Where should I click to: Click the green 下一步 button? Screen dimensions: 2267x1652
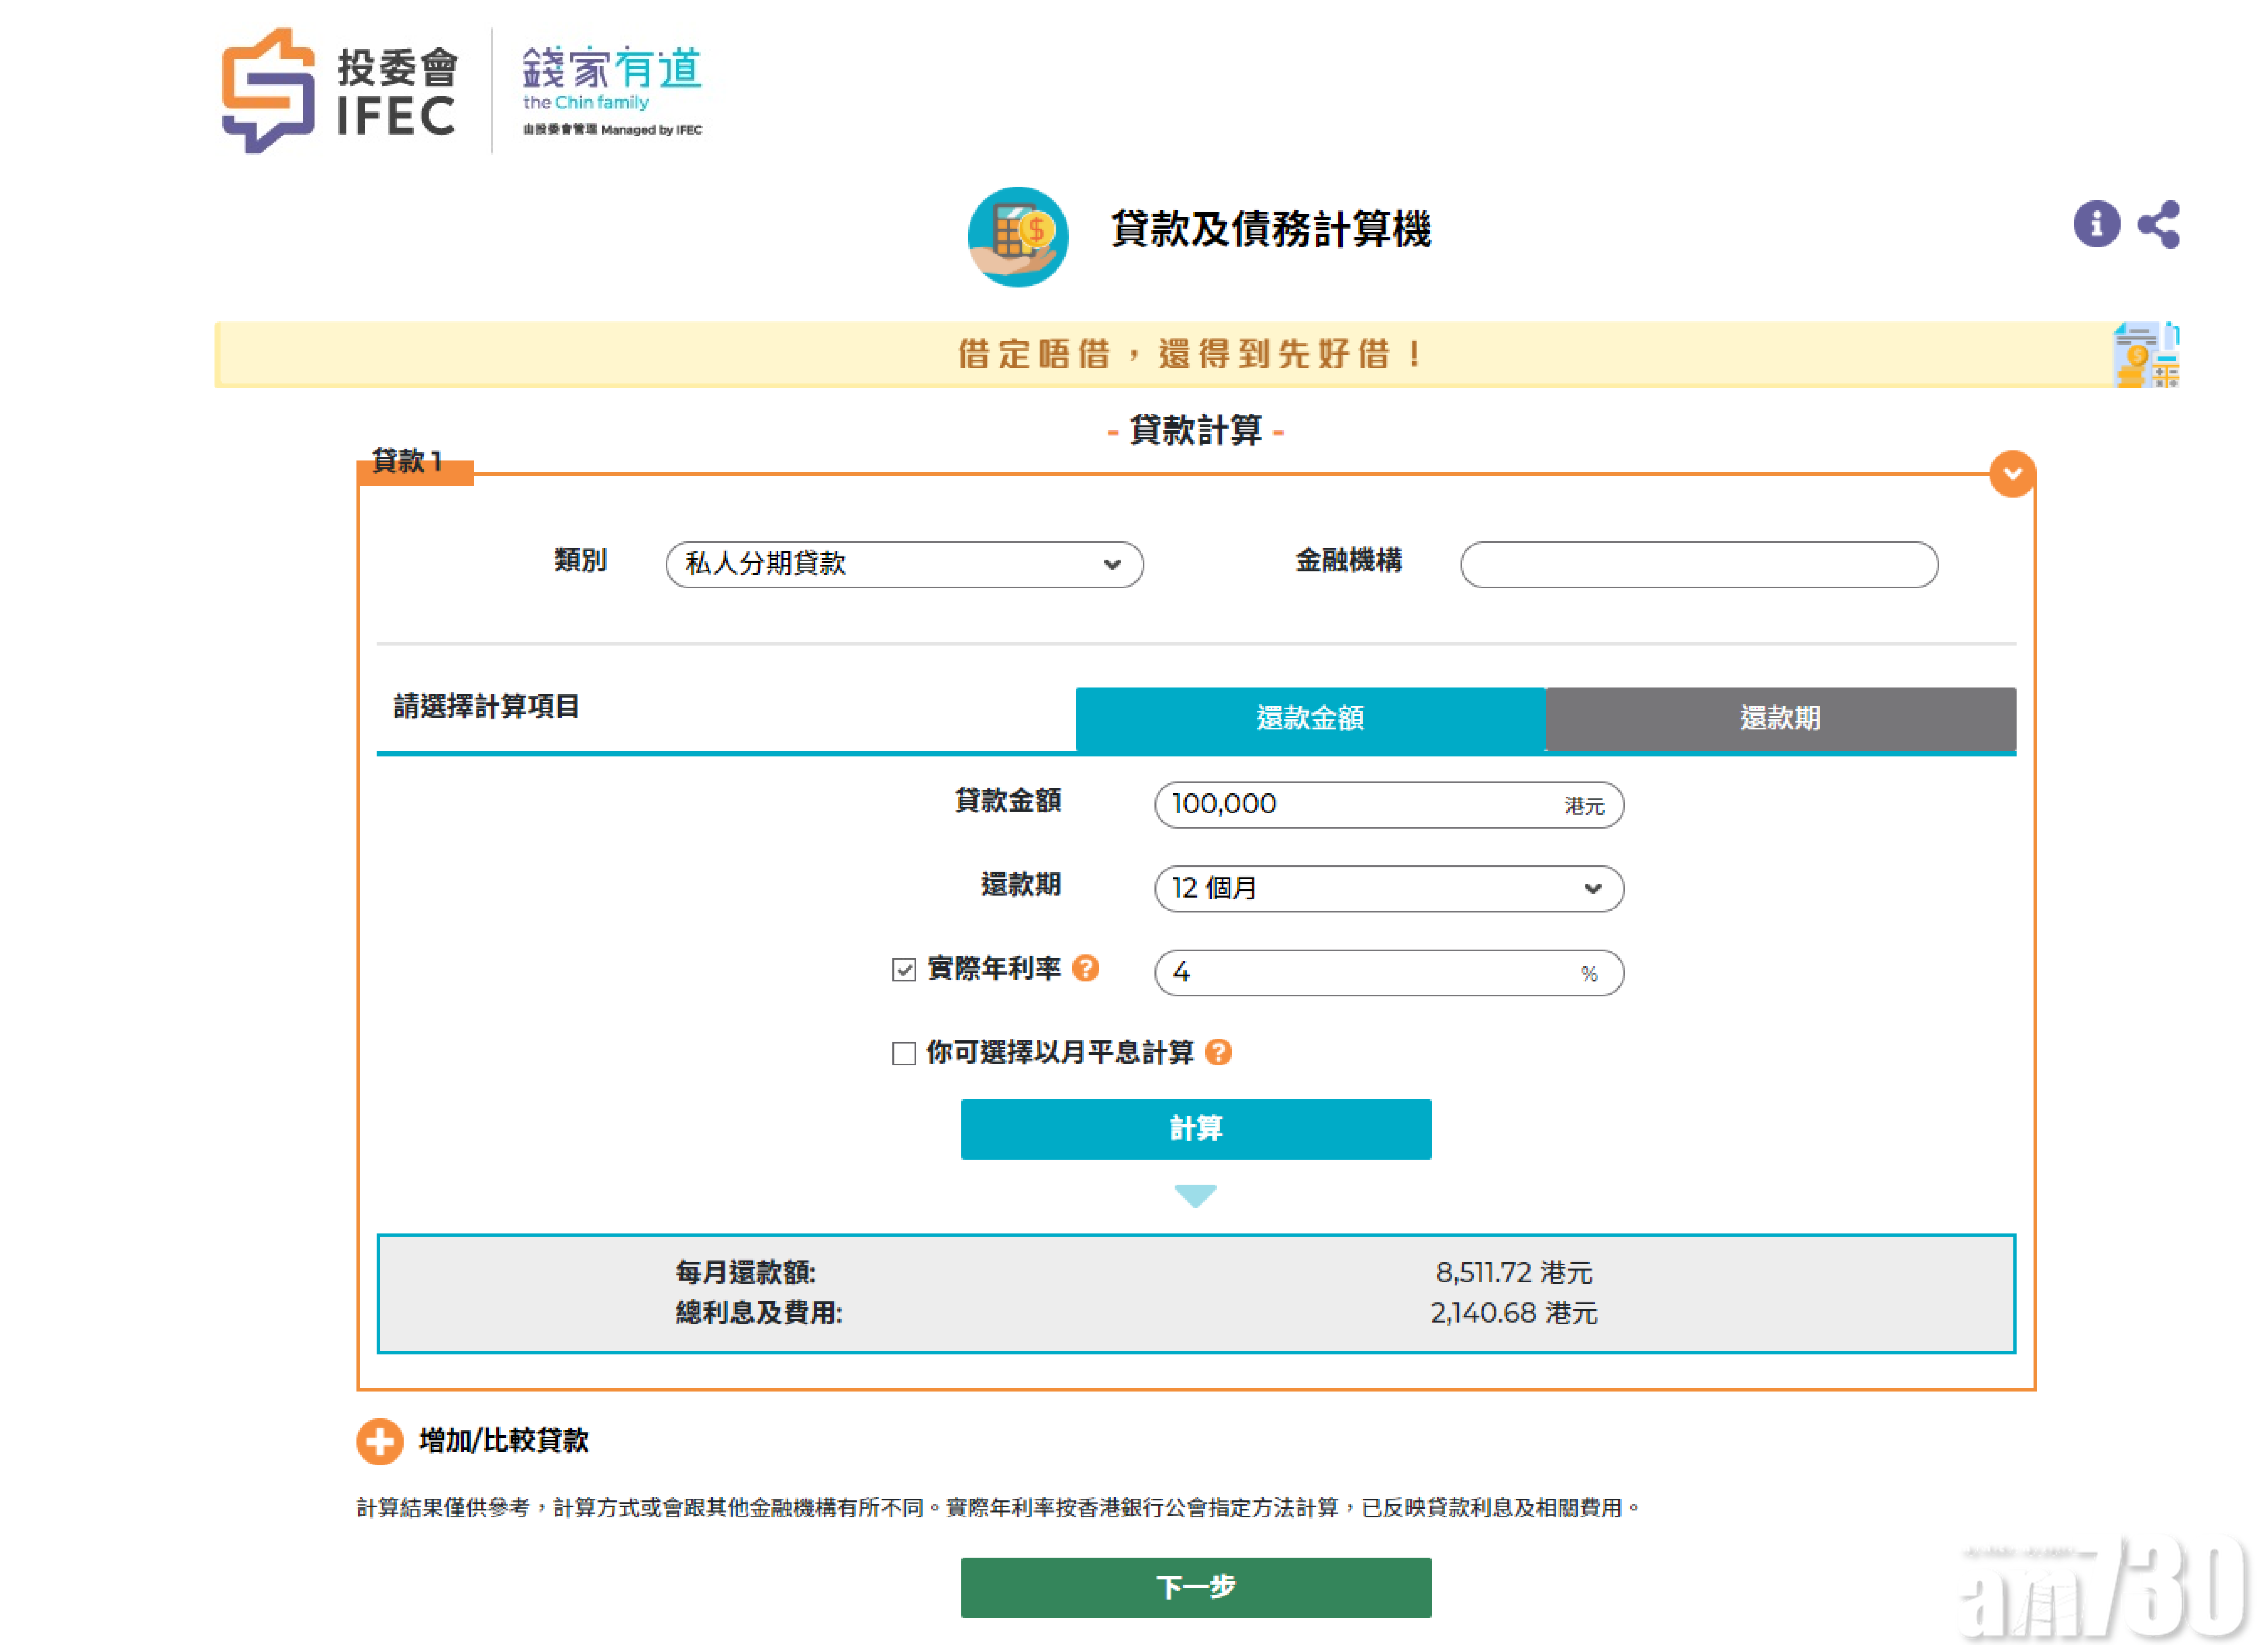coord(1196,1587)
